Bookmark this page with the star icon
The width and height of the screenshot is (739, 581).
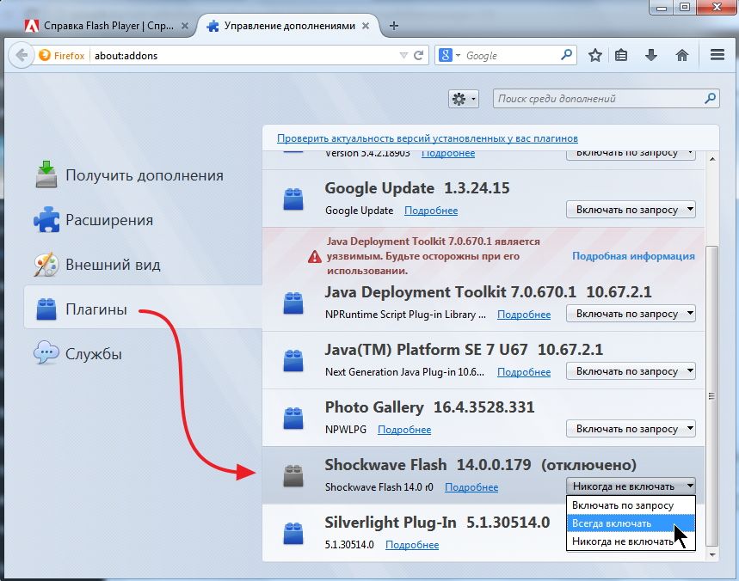595,56
